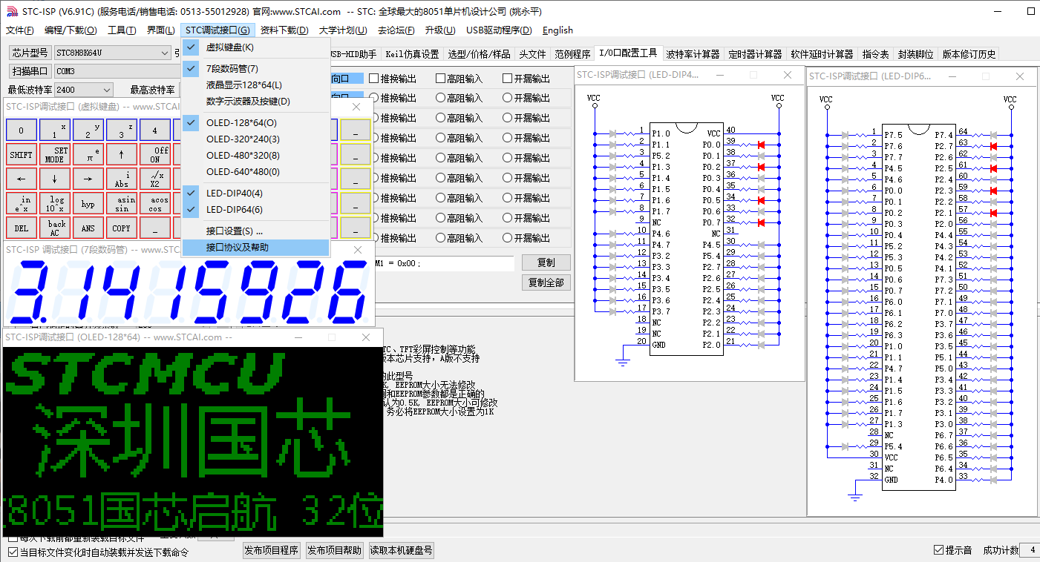
Task: Click the red LED on pin P0.0 in LED-DIP40
Action: (761, 145)
